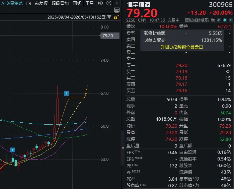Click the PE TTM 172 value

pyautogui.click(x=173, y=166)
